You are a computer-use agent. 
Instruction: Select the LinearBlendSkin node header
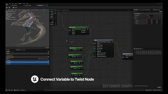click(79, 27)
